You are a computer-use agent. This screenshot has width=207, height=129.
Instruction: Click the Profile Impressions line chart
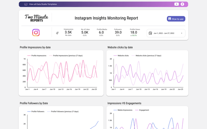pos(62,73)
